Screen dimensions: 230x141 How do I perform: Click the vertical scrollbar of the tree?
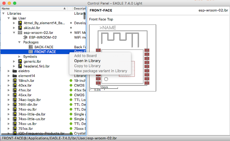coord(85,16)
